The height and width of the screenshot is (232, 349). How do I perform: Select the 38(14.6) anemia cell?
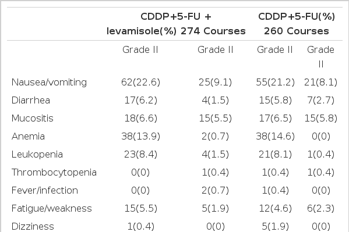click(x=276, y=137)
